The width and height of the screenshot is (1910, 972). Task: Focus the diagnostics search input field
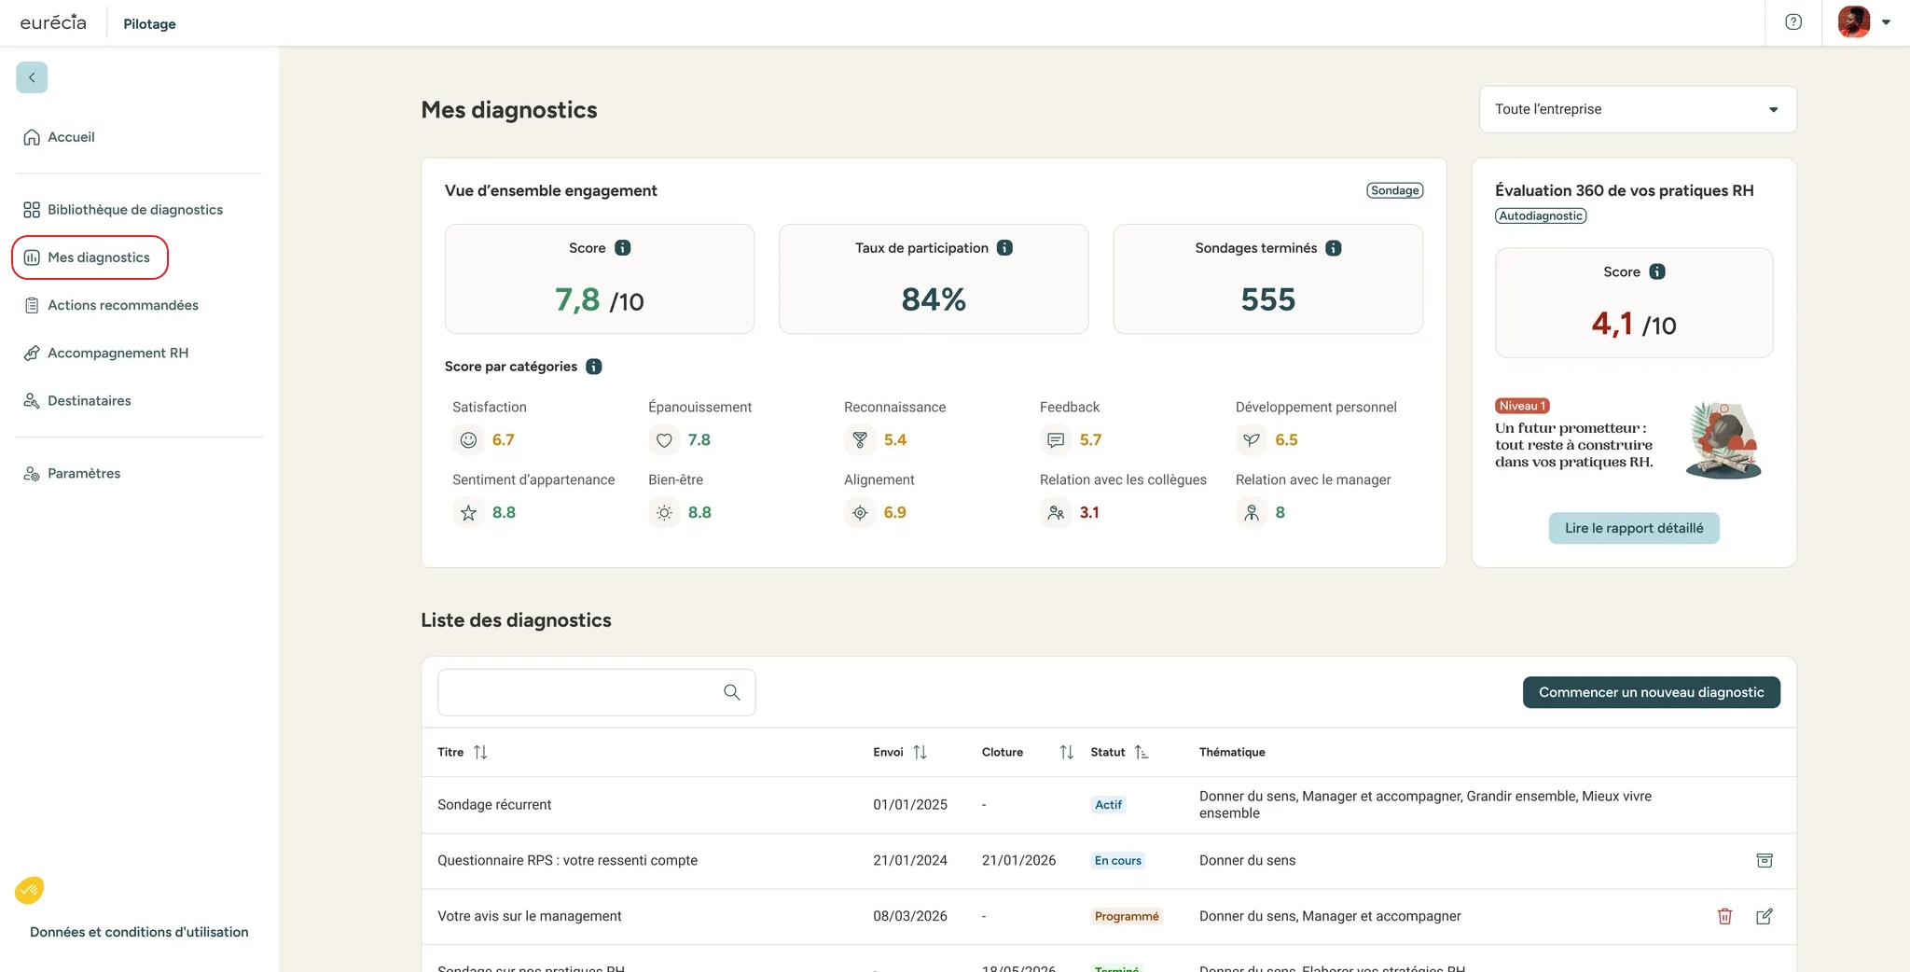click(x=578, y=692)
